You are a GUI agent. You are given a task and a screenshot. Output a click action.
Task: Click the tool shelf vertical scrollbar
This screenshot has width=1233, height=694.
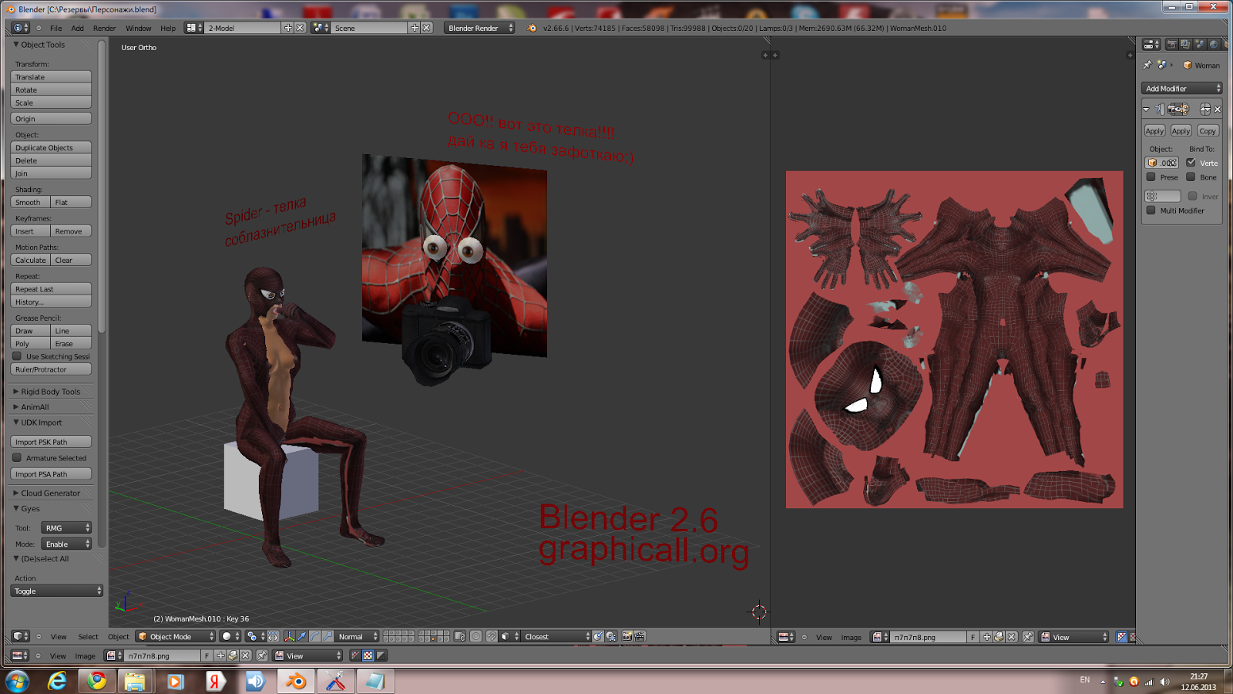(x=102, y=185)
